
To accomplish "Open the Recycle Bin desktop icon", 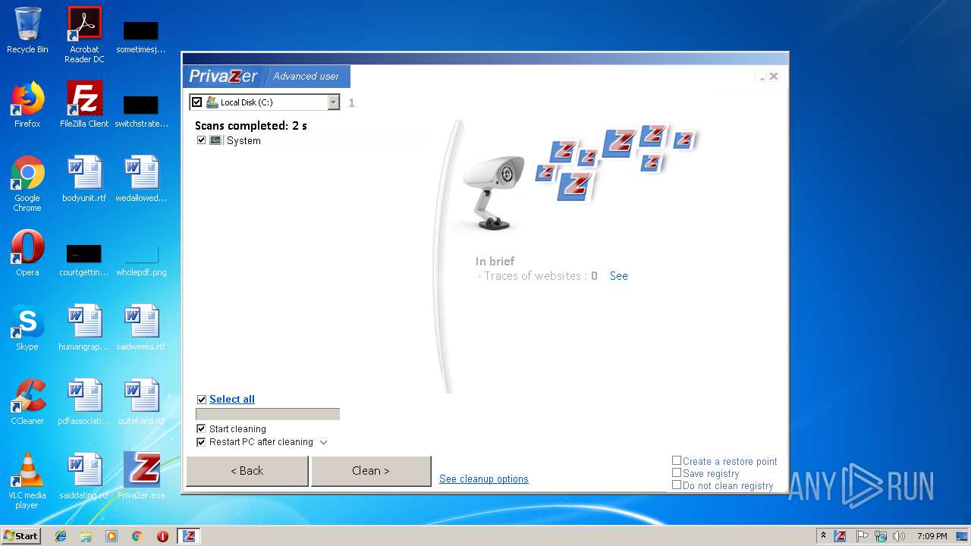I will [27, 30].
